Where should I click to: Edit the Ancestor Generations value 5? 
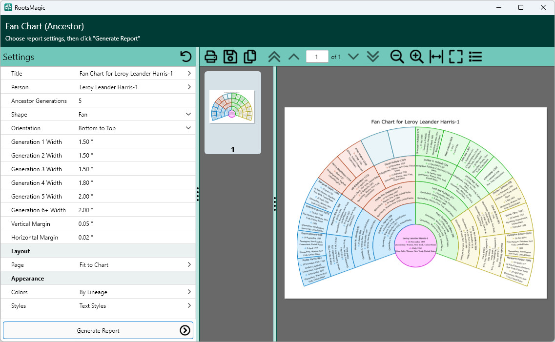coord(80,101)
